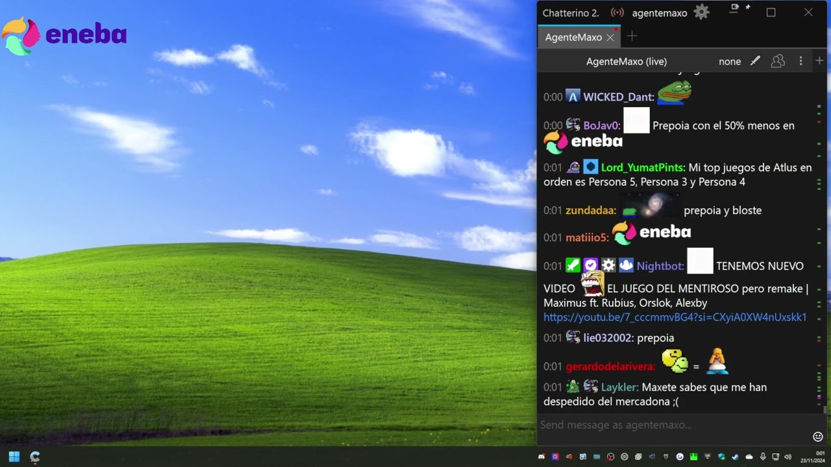This screenshot has height=467, width=831.
Task: Click the praying emote in gerardodelarivera's message
Action: click(717, 361)
